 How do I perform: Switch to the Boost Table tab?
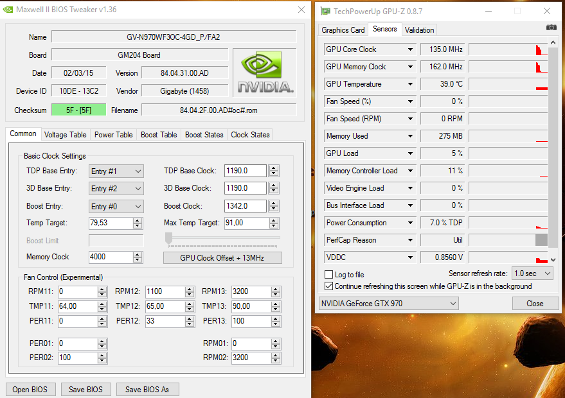159,135
